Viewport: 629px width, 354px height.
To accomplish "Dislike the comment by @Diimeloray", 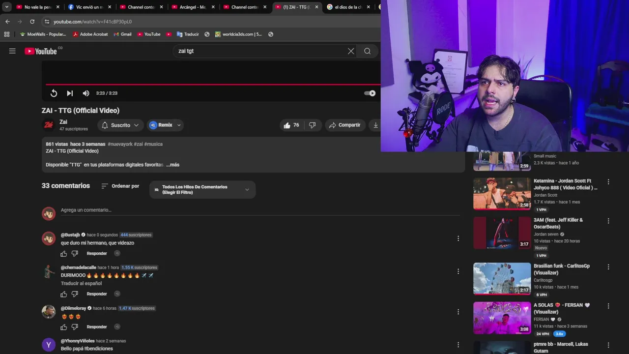I will (75, 327).
